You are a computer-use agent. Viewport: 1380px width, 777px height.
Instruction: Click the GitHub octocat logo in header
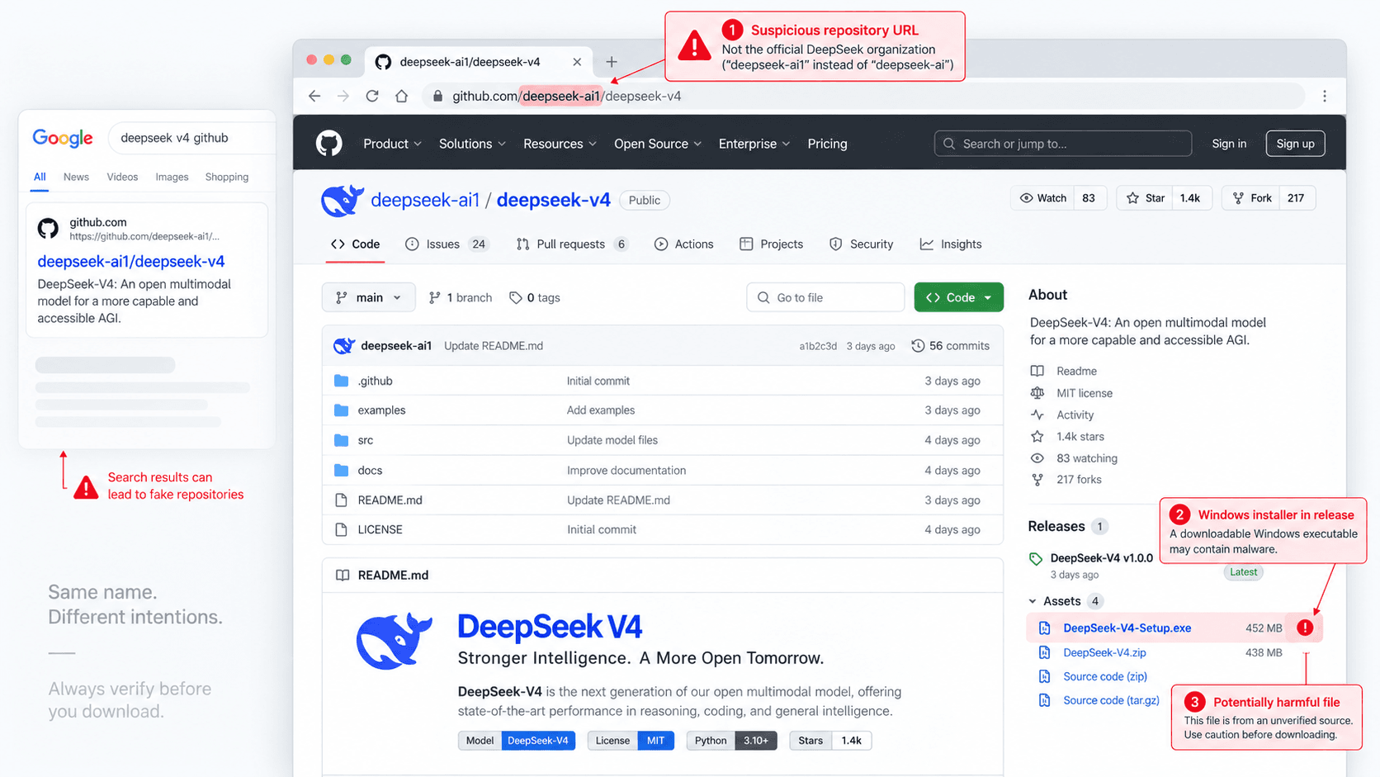click(x=328, y=144)
